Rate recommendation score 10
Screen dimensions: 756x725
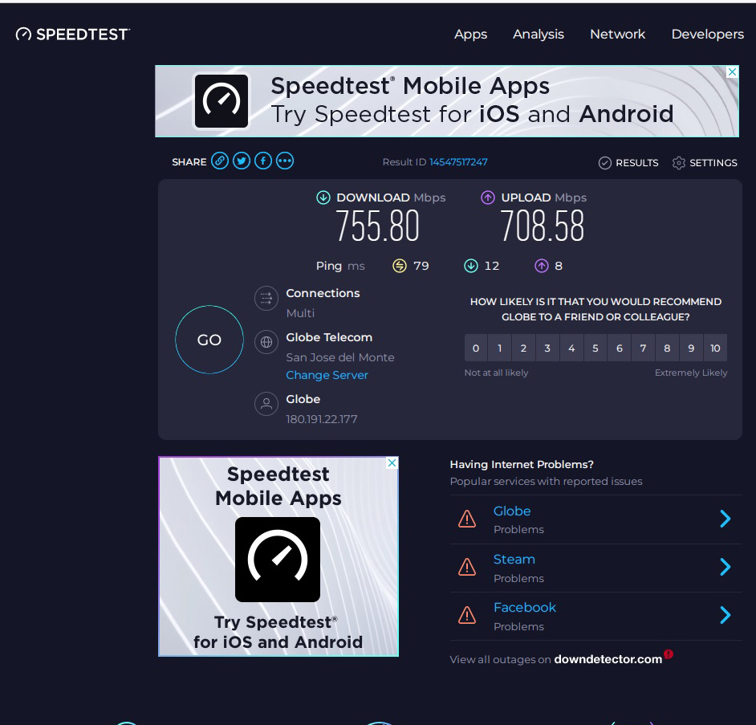click(x=716, y=348)
